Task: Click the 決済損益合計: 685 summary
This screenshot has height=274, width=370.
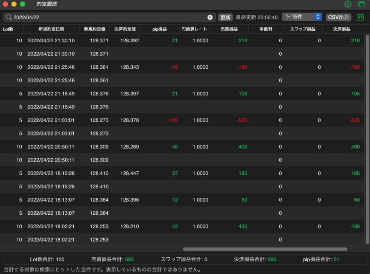Action: click(x=255, y=260)
